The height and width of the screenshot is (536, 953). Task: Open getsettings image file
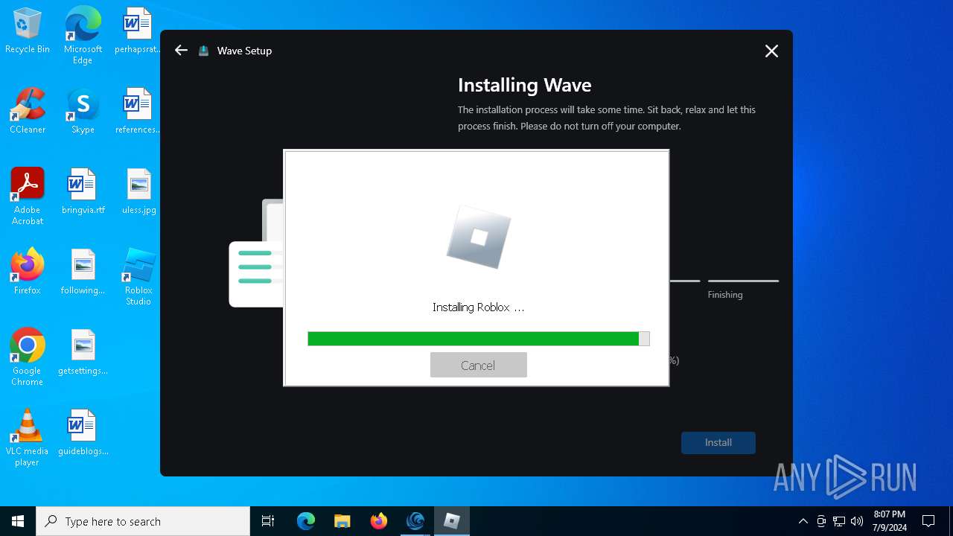[83, 353]
